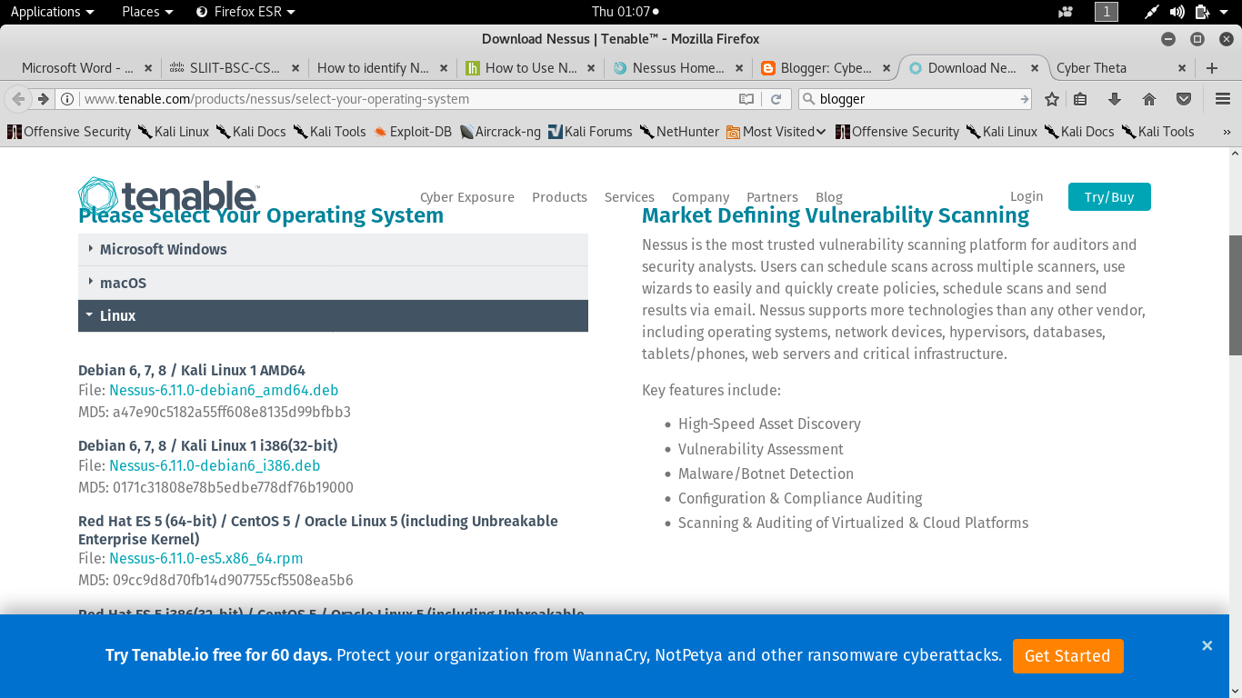Open the volume speaker icon in top bar
1242x698 pixels.
tap(1177, 12)
